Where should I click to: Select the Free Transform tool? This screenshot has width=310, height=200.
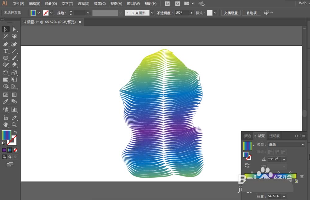14,80
